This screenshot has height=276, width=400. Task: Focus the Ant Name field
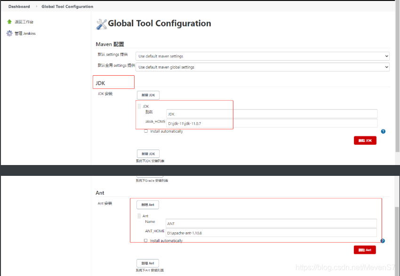pyautogui.click(x=271, y=223)
